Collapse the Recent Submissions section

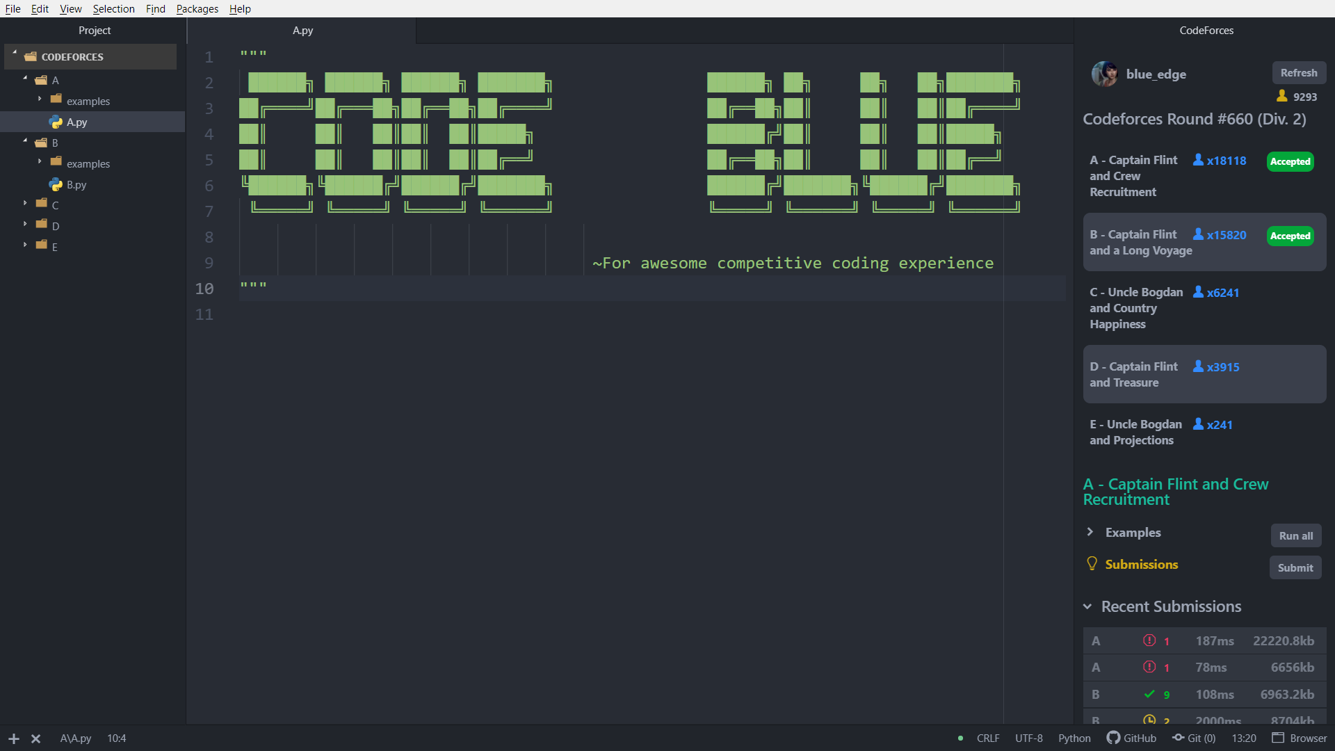coord(1087,606)
